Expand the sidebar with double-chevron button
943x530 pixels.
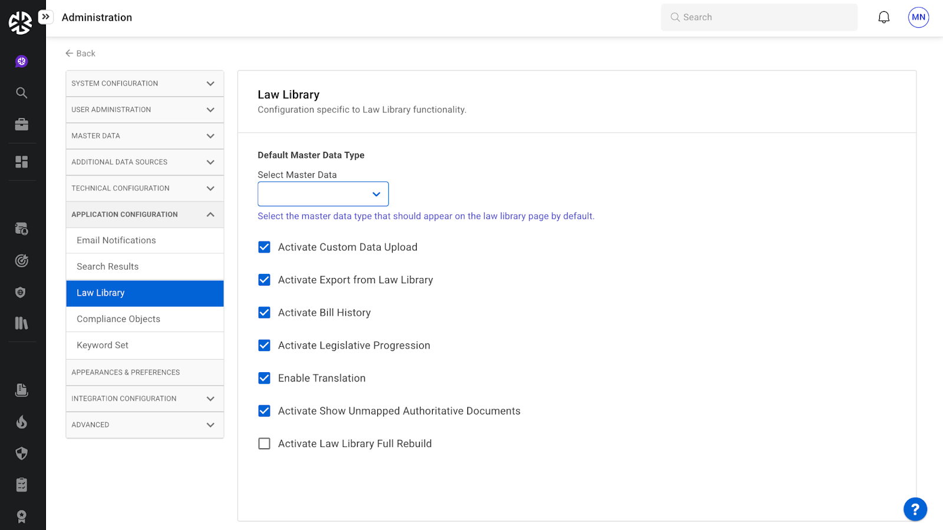click(46, 17)
